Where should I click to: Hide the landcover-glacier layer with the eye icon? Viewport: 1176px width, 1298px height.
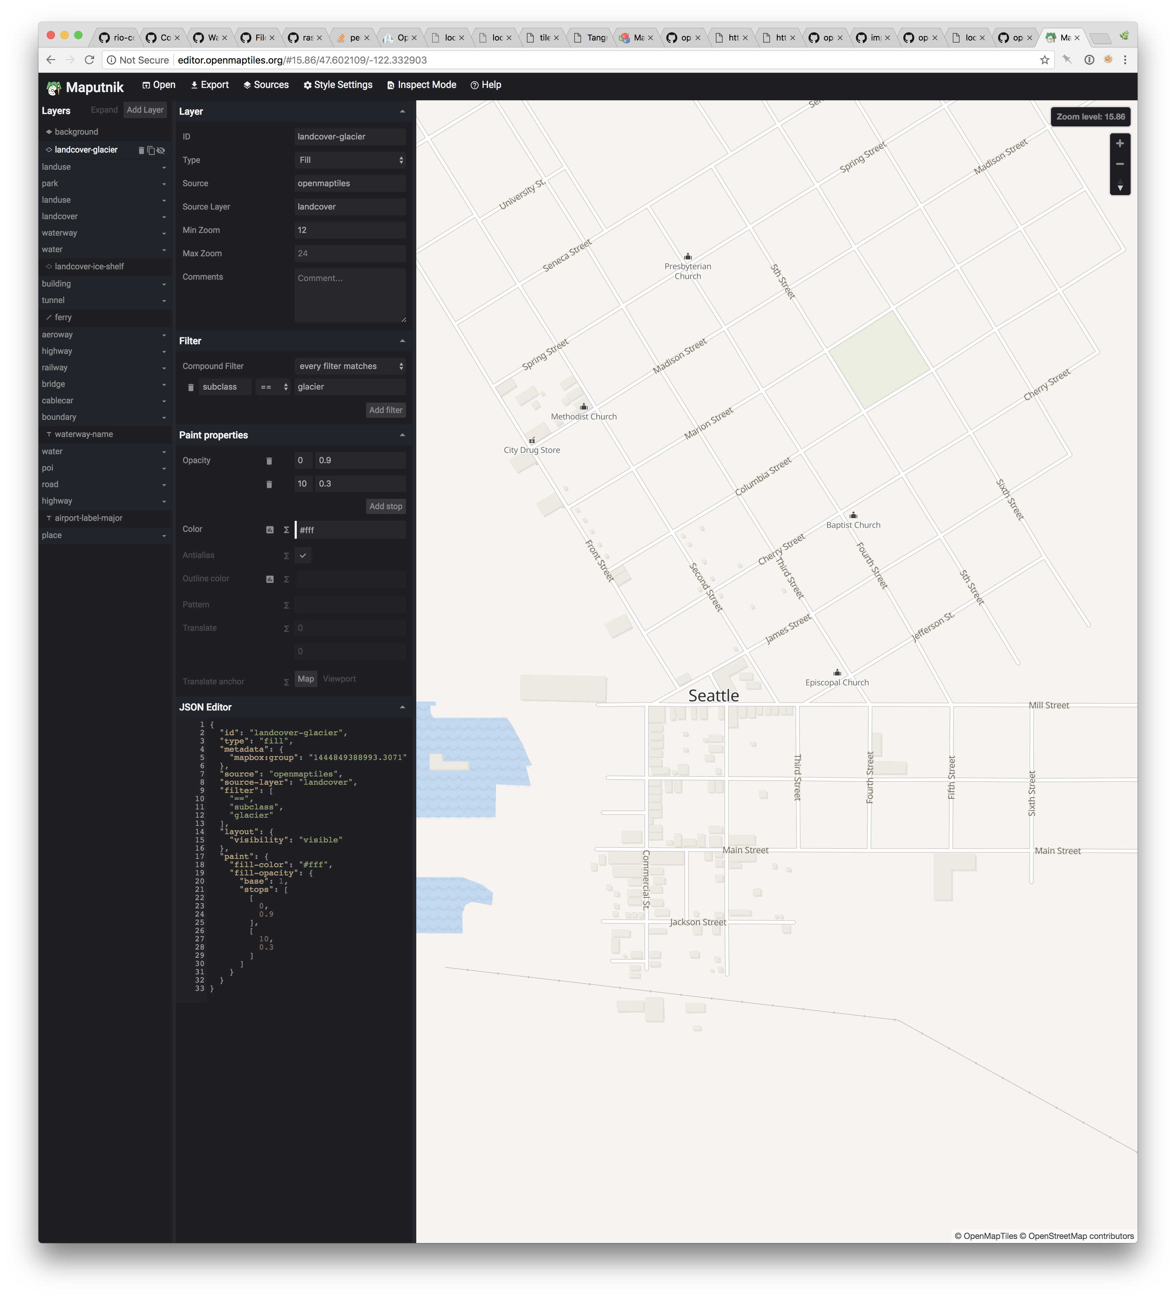pos(161,151)
